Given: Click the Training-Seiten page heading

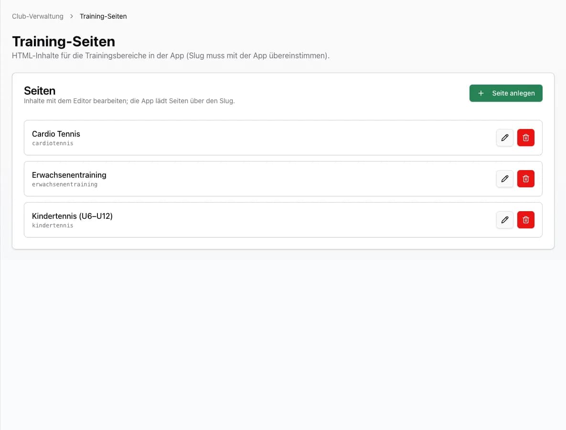Looking at the screenshot, I should [x=64, y=42].
